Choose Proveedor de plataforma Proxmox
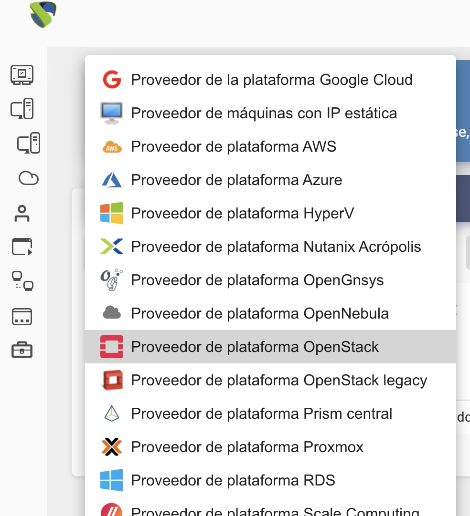 pyautogui.click(x=247, y=447)
